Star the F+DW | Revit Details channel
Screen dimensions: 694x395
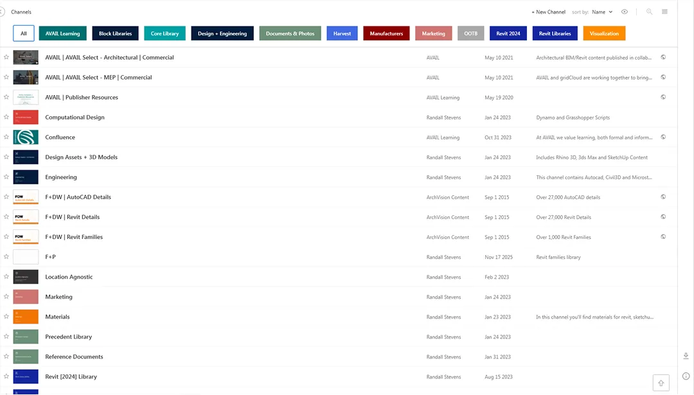[x=6, y=216]
